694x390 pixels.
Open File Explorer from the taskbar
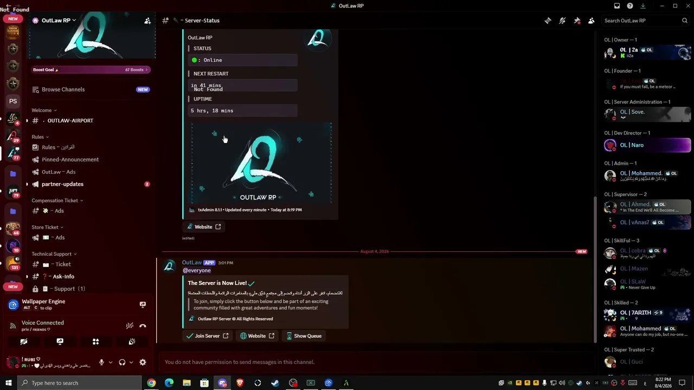click(x=187, y=383)
